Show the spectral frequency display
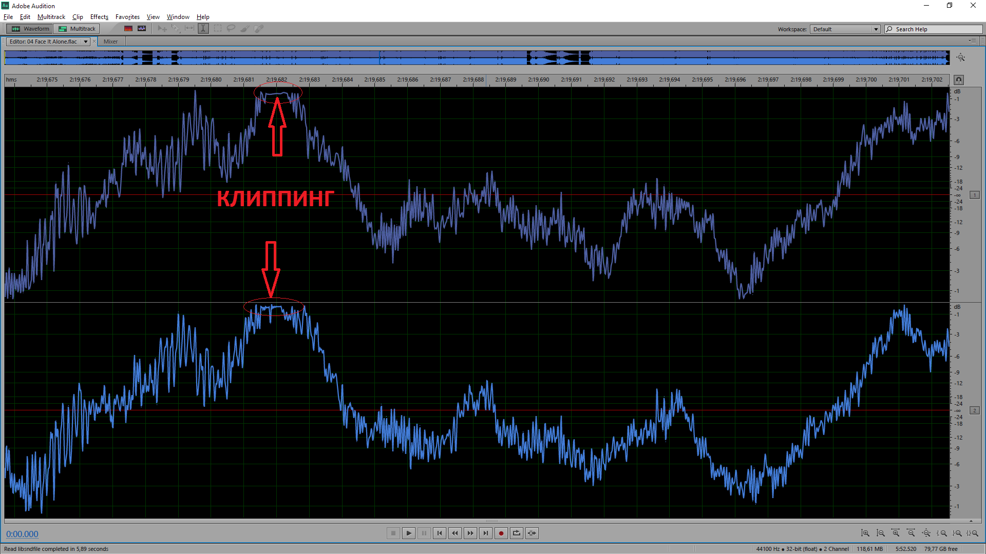 (128, 29)
